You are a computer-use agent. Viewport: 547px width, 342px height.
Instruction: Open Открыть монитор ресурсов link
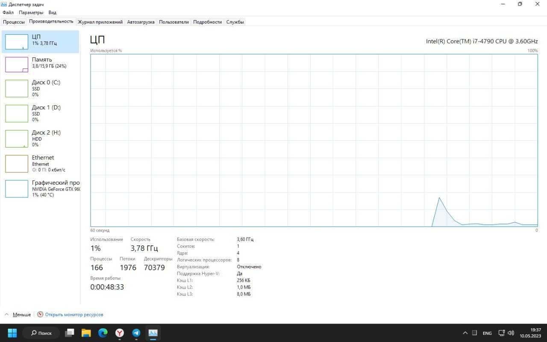(74, 315)
